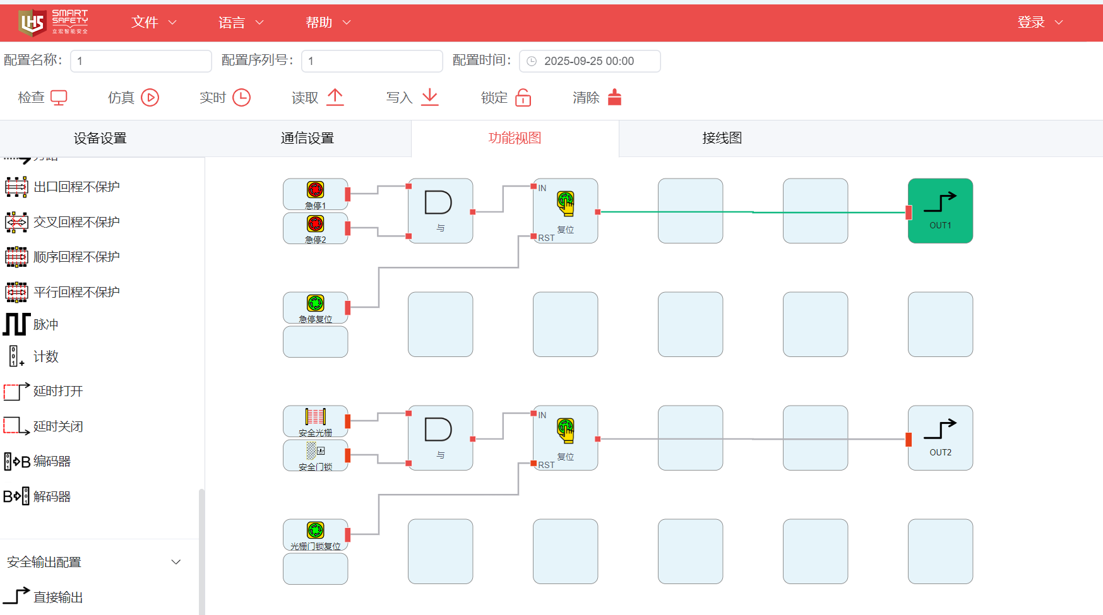Open the 配置时间 date picker field

(x=589, y=61)
